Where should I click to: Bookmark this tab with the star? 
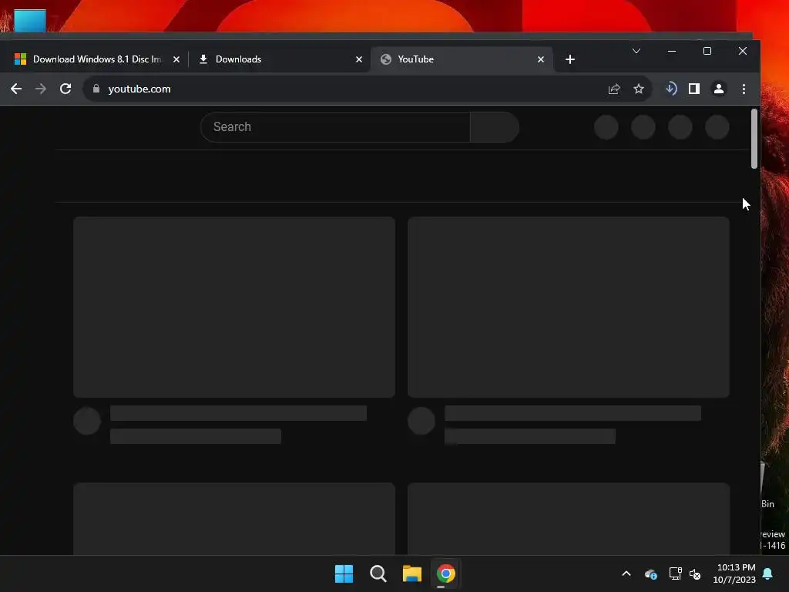639,89
